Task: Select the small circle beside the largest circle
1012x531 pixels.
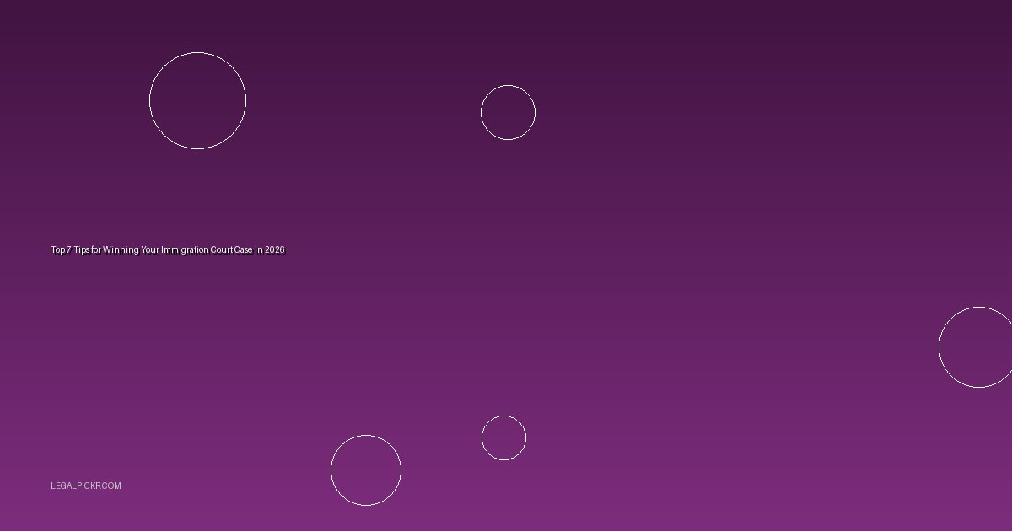Action: 508,112
